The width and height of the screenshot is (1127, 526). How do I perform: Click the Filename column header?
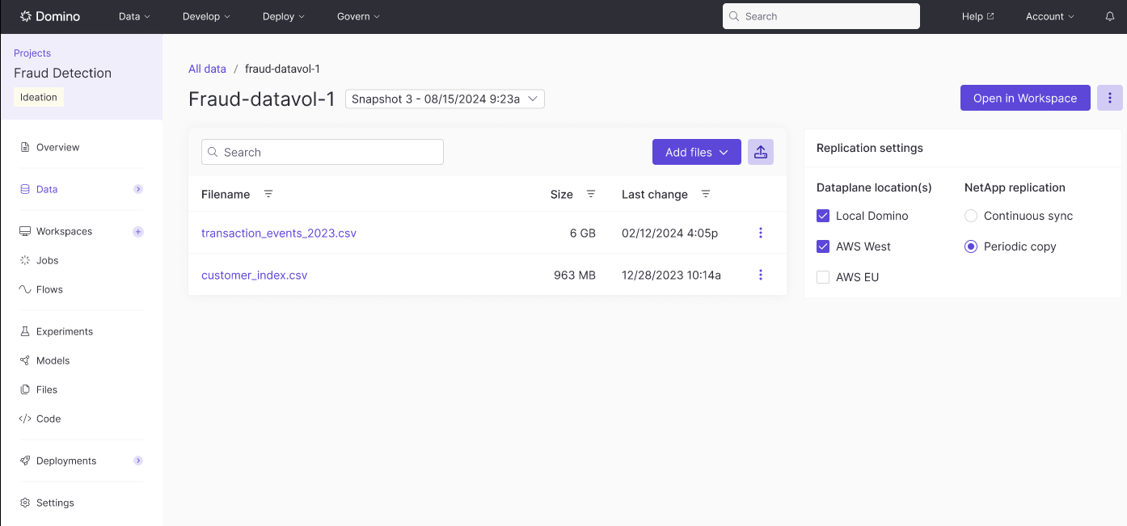(226, 194)
